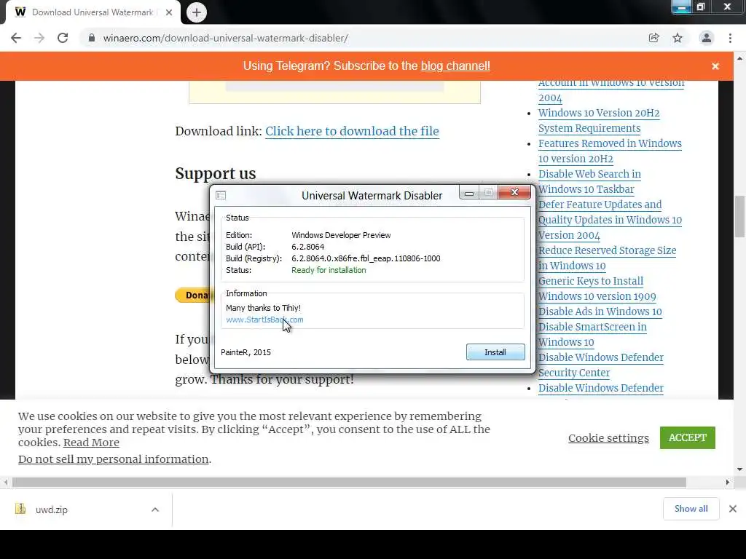746x559 pixels.
Task: Bookmark this page with the star icon
Action: pyautogui.click(x=678, y=38)
